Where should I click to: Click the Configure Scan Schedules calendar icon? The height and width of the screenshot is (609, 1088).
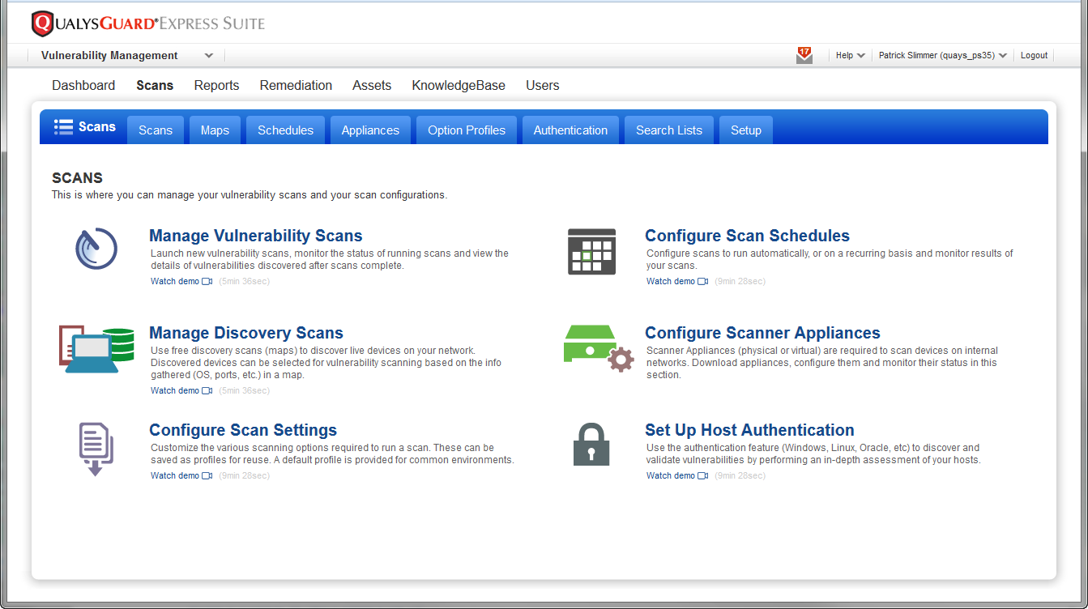[x=592, y=251]
